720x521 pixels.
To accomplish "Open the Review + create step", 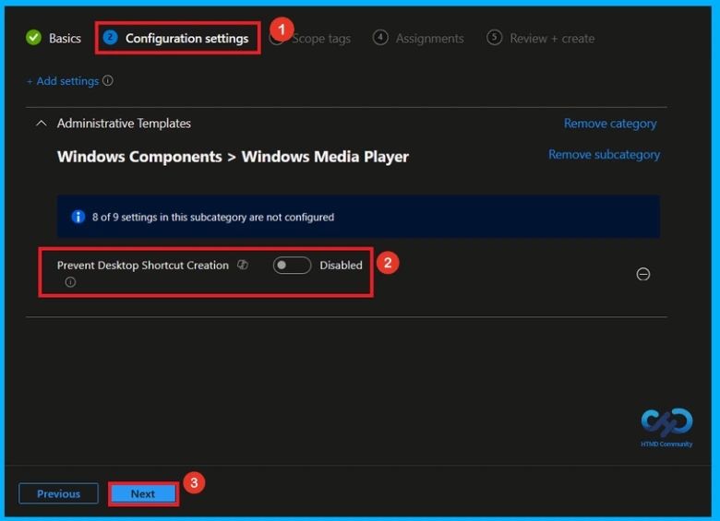I will 540,38.
